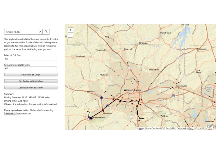
Task: Edit the Miles of Full Gas field
Action: pyautogui.click(x=30, y=59)
